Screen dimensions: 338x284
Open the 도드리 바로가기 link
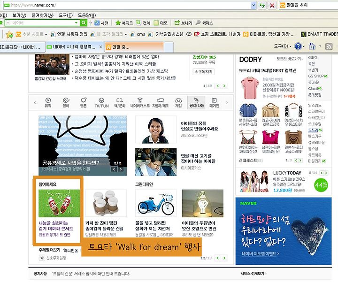pos(290,59)
